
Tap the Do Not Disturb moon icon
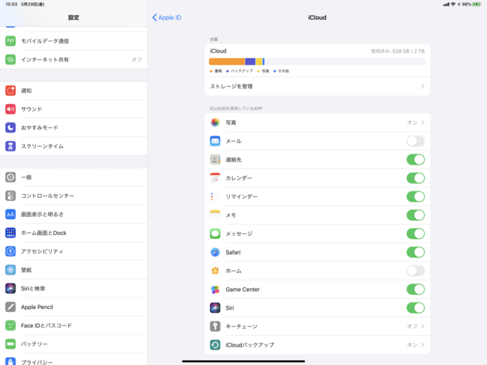[x=10, y=128]
